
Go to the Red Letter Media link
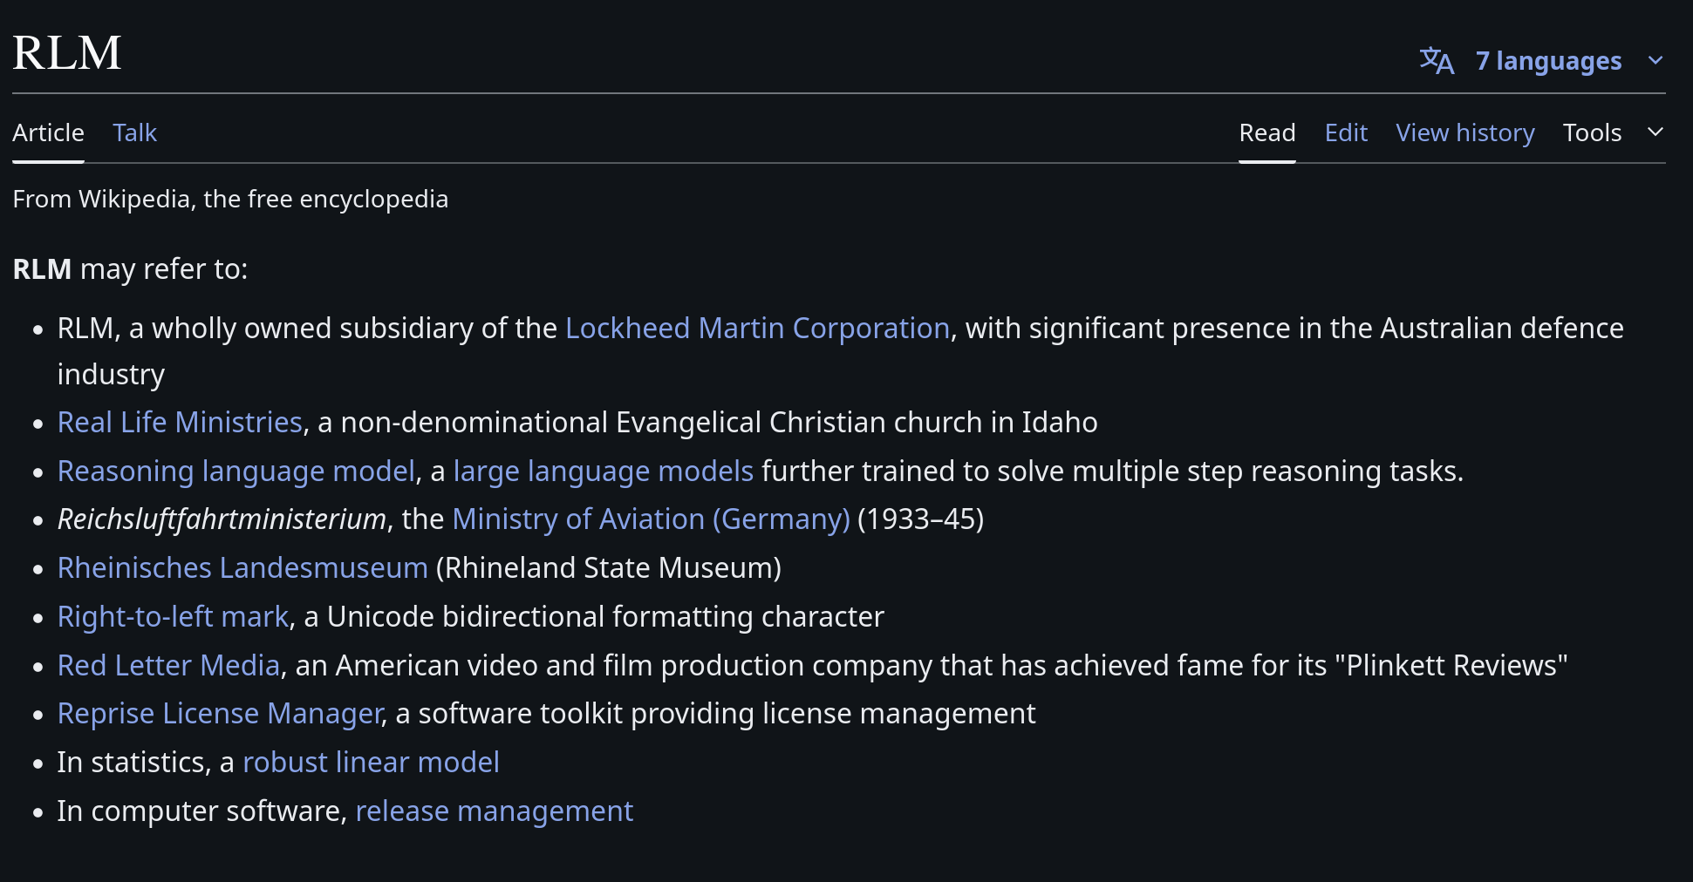[x=168, y=666]
